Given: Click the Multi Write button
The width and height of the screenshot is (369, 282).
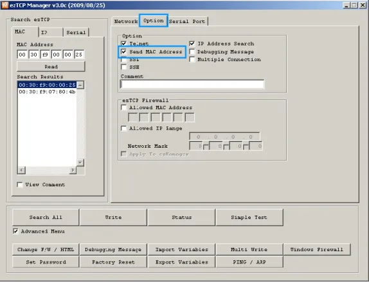Looking at the screenshot, I should (x=249, y=249).
